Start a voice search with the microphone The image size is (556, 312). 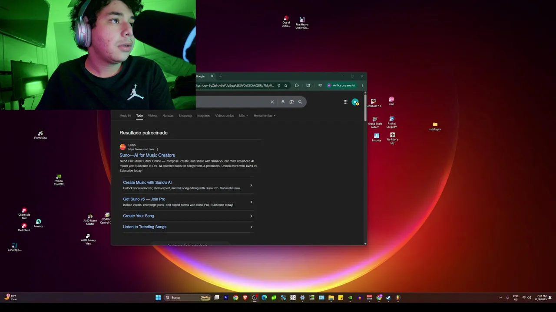click(283, 102)
